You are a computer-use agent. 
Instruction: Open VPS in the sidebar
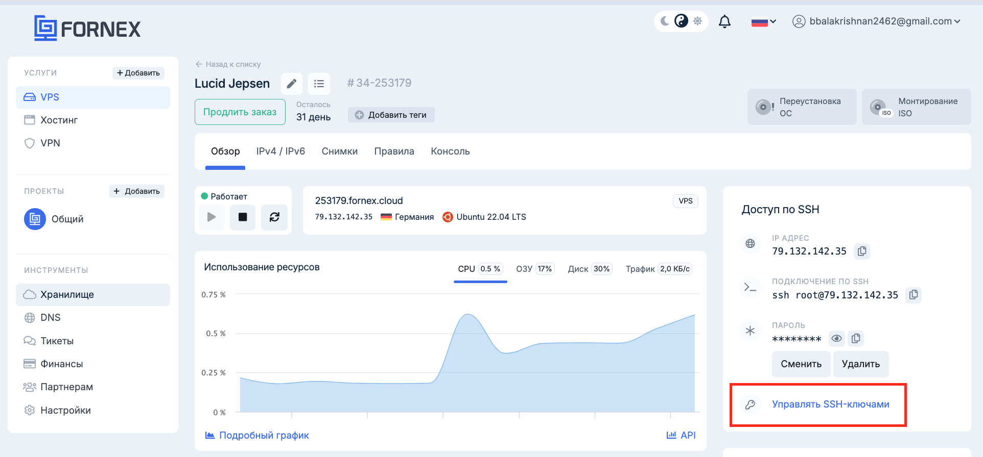(93, 97)
